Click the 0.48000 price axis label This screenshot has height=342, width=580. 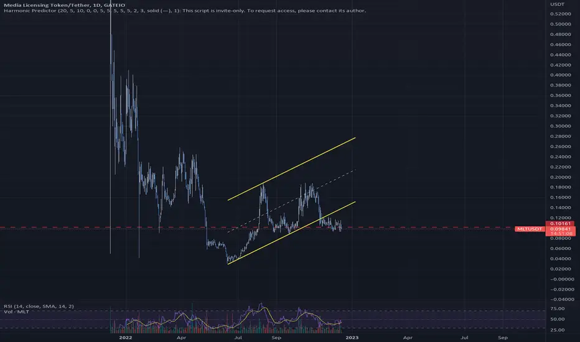point(560,34)
